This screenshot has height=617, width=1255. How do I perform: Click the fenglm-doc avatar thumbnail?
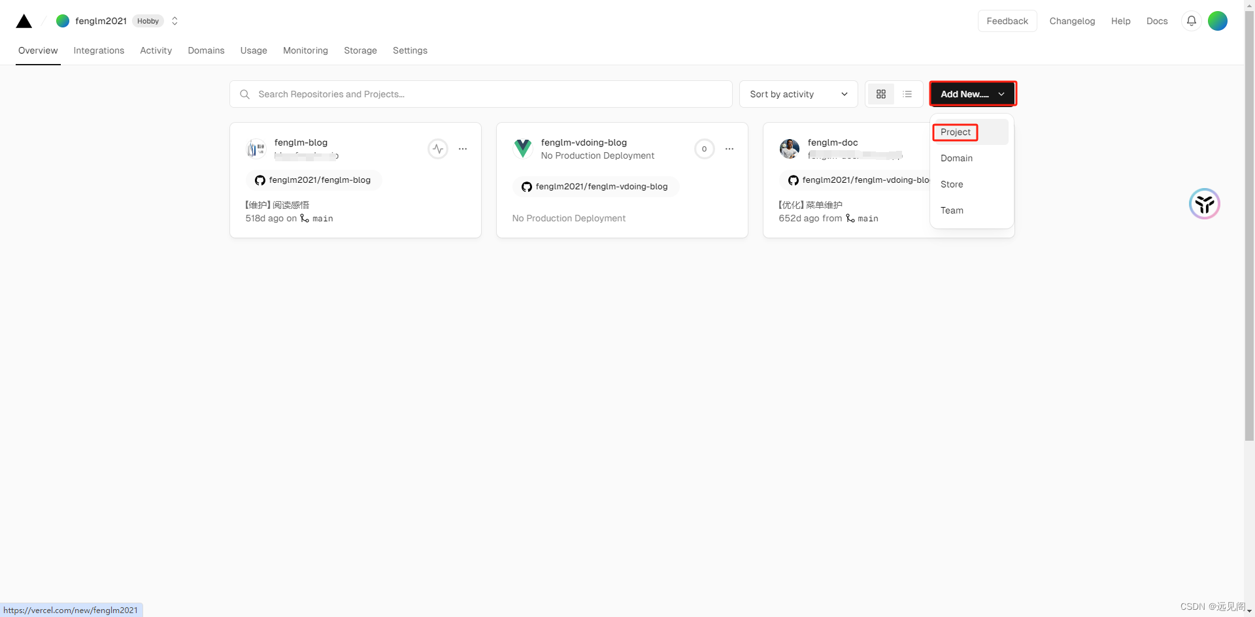pos(790,149)
